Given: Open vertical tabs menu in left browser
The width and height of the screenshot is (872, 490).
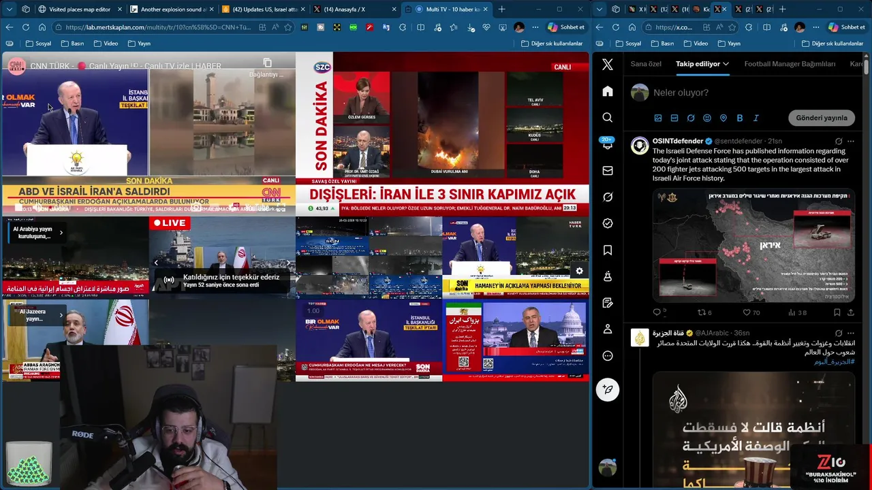Looking at the screenshot, I should tap(10, 9).
